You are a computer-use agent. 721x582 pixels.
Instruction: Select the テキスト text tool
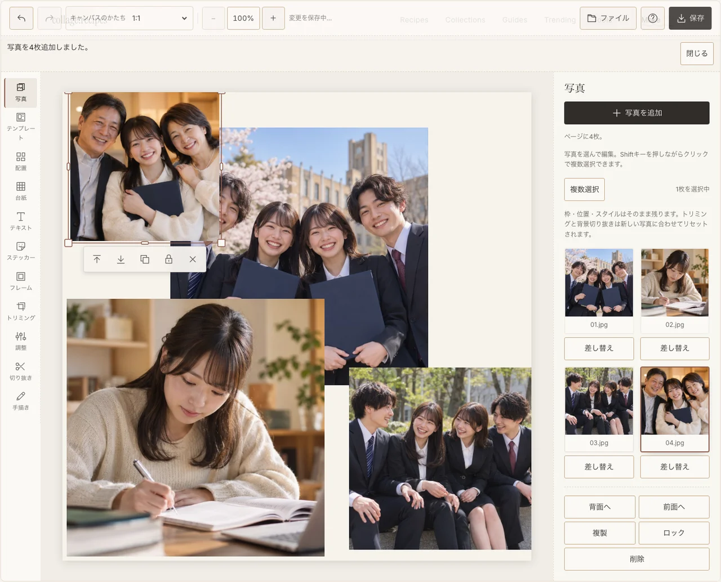pyautogui.click(x=21, y=221)
